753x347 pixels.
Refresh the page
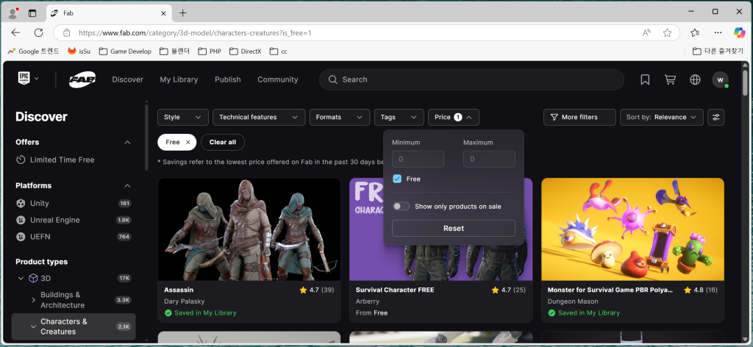click(x=38, y=32)
